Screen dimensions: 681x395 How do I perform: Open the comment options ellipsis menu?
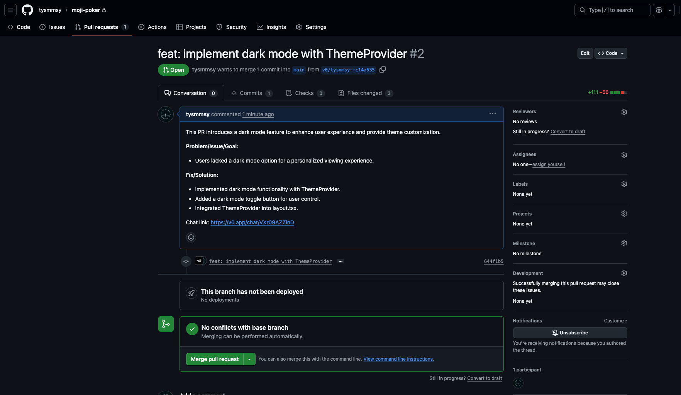(x=493, y=114)
